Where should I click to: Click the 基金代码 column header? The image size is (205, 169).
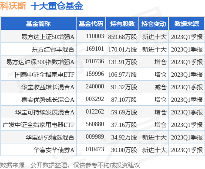click(91, 24)
